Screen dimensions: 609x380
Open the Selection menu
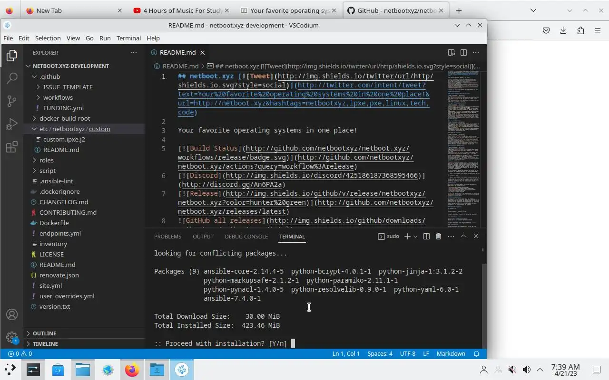(48, 38)
